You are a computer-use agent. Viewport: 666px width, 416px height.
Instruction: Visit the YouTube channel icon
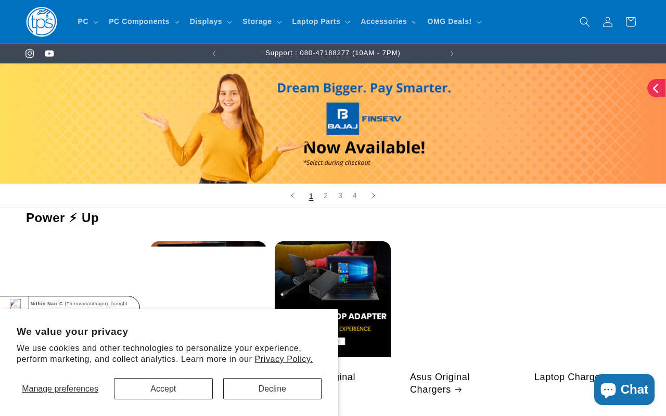(49, 54)
